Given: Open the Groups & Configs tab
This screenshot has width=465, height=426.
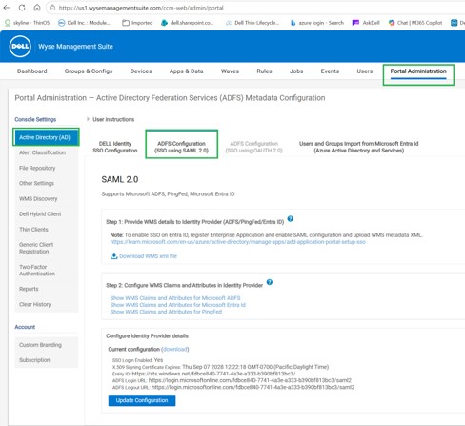Looking at the screenshot, I should [x=89, y=71].
